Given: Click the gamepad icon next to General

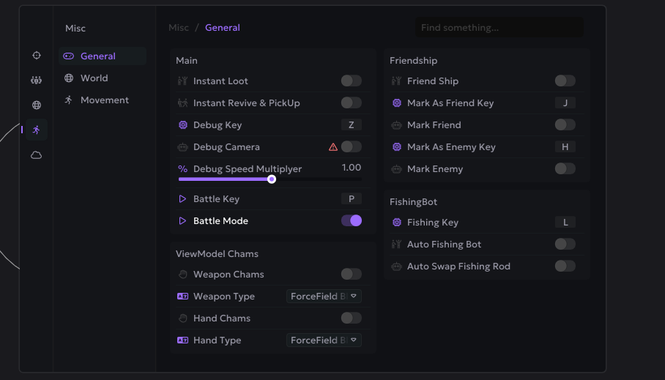Looking at the screenshot, I should coord(69,56).
